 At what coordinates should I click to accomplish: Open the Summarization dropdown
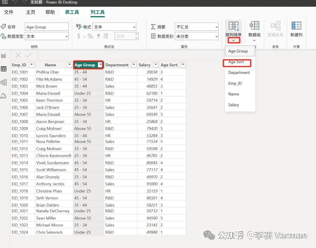[197, 27]
